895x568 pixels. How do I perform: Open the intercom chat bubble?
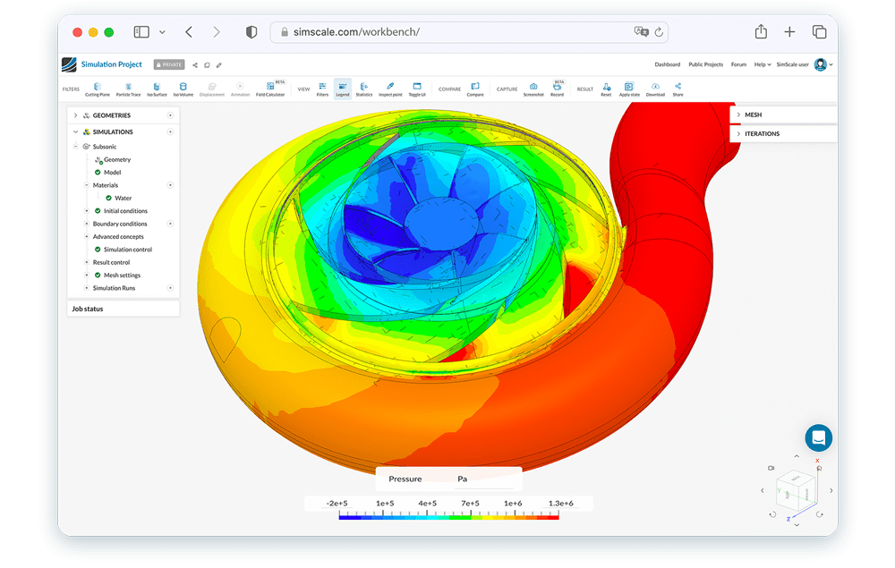[x=818, y=437]
